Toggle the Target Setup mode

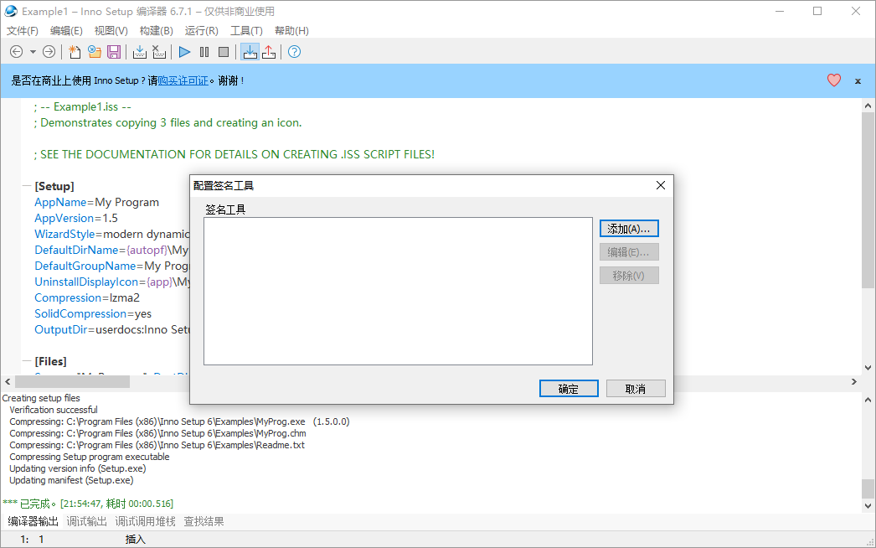point(250,51)
